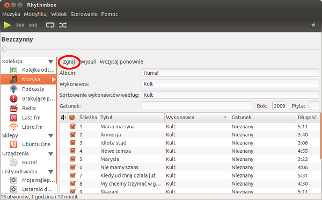Open the Ostatnio dodane playlist gear icon
Screen dimensions: 322x200
(13, 189)
